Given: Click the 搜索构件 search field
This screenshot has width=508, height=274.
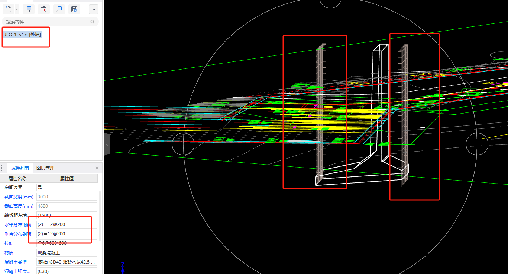Looking at the screenshot, I should point(51,22).
